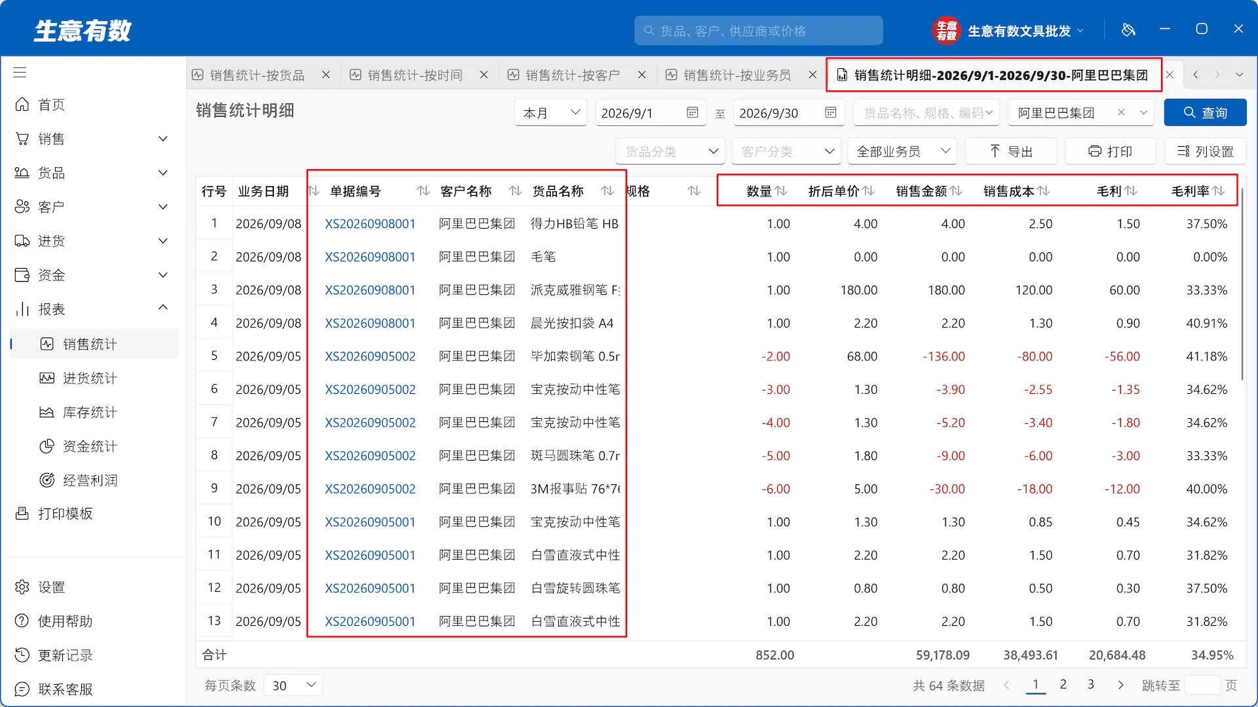Switch to 销售统计-按客户 tab

(x=573, y=75)
